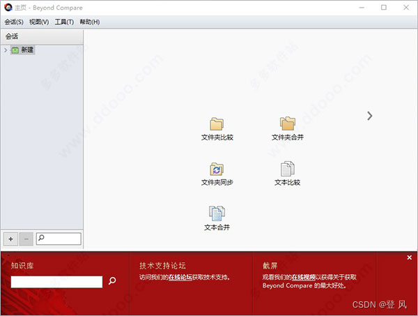This screenshot has width=418, height=316.
Task: Close the Beyond Compare window
Action: pos(406,8)
